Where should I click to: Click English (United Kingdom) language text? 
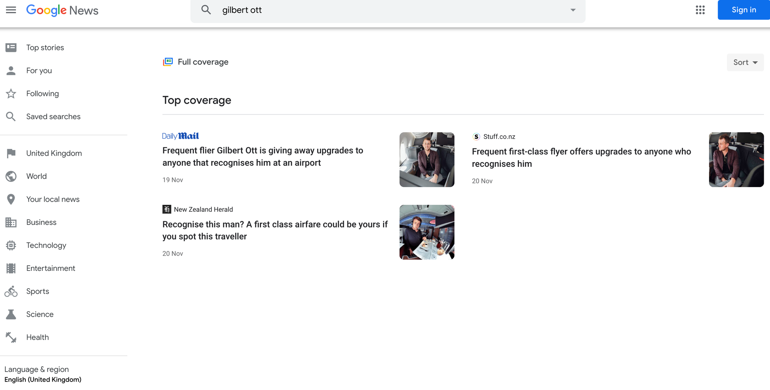click(43, 380)
